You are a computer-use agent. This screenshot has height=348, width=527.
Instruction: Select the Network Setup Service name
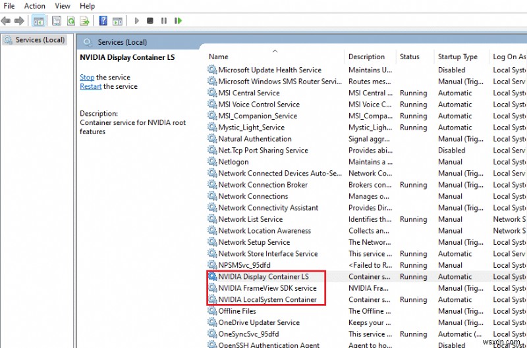[x=254, y=242]
